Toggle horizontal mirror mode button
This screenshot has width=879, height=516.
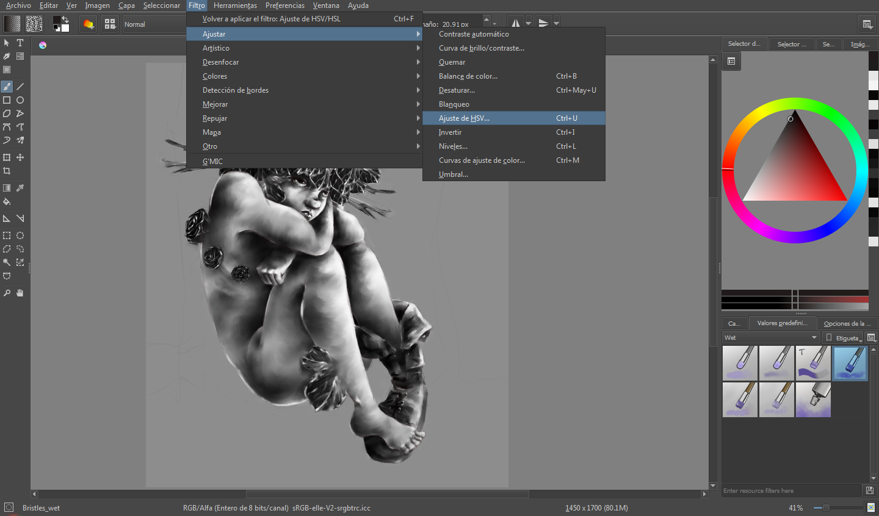pyautogui.click(x=516, y=23)
